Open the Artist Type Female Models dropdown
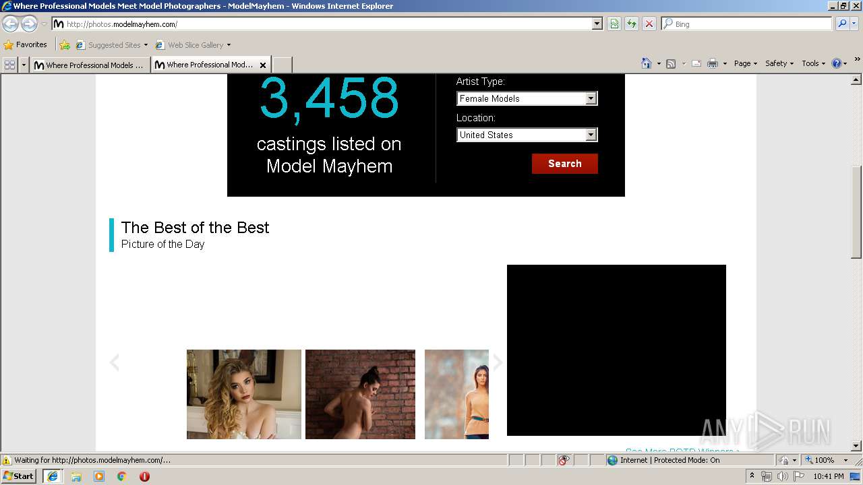The height and width of the screenshot is (485, 863). coord(527,98)
